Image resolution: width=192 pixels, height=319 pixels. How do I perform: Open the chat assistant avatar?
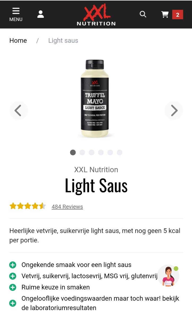tap(168, 276)
